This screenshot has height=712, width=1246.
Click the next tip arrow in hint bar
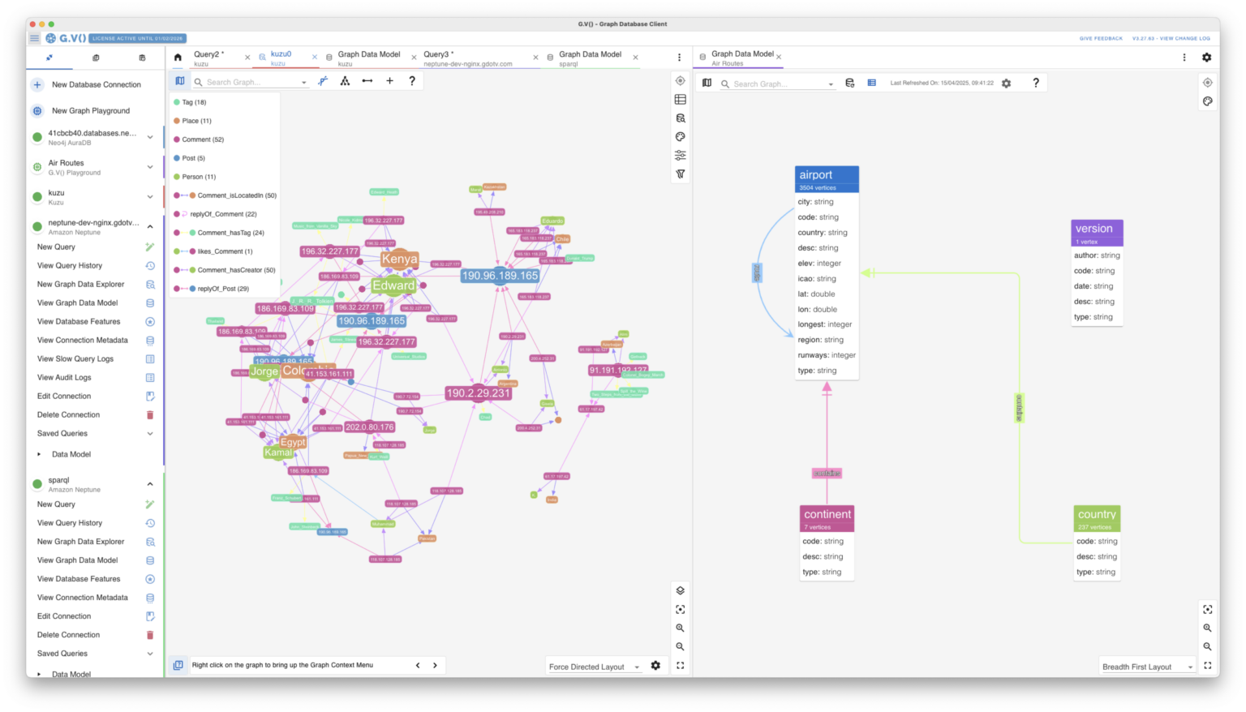click(436, 666)
